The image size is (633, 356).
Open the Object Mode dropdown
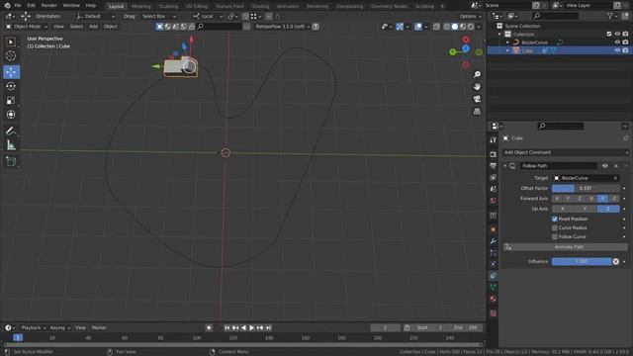27,27
